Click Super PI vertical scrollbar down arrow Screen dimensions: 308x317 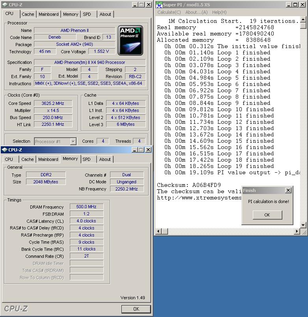tap(303, 225)
